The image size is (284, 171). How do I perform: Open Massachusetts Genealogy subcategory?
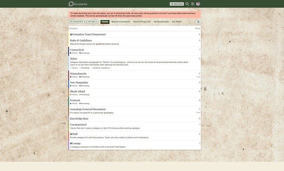85,77
